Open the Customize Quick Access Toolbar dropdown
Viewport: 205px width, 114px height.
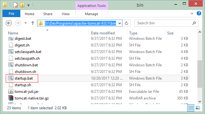click(x=28, y=5)
